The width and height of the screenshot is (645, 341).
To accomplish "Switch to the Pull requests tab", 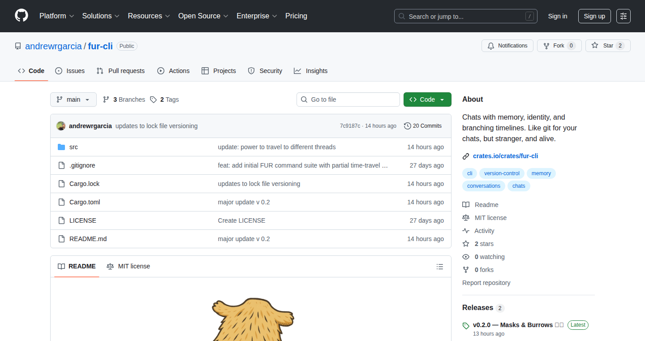I will (121, 71).
